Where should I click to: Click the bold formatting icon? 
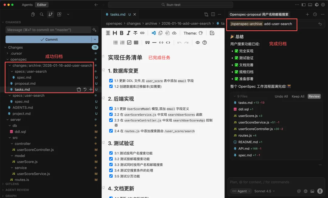coord(121,33)
